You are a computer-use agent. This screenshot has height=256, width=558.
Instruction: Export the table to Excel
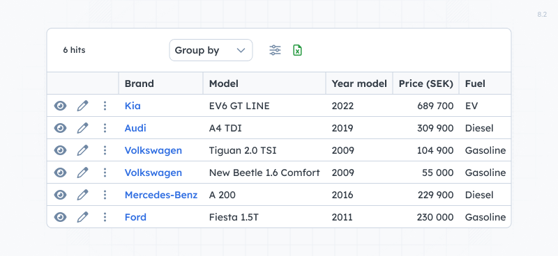(298, 50)
